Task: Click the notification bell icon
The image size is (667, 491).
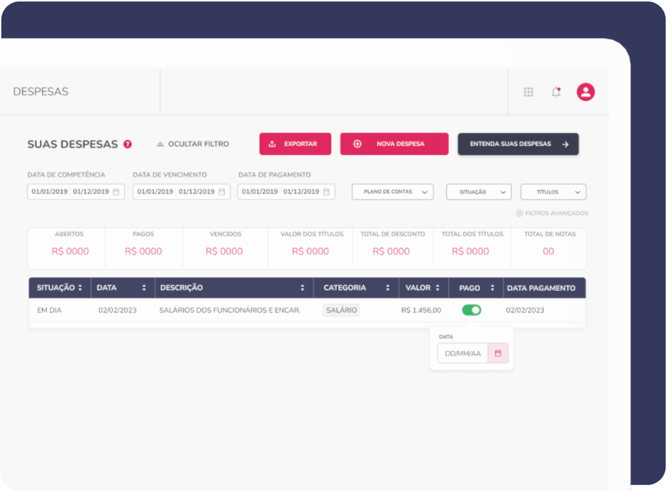Action: click(x=556, y=92)
